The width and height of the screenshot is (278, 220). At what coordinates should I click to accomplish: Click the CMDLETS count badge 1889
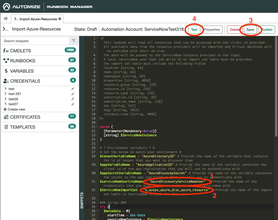coord(70,50)
